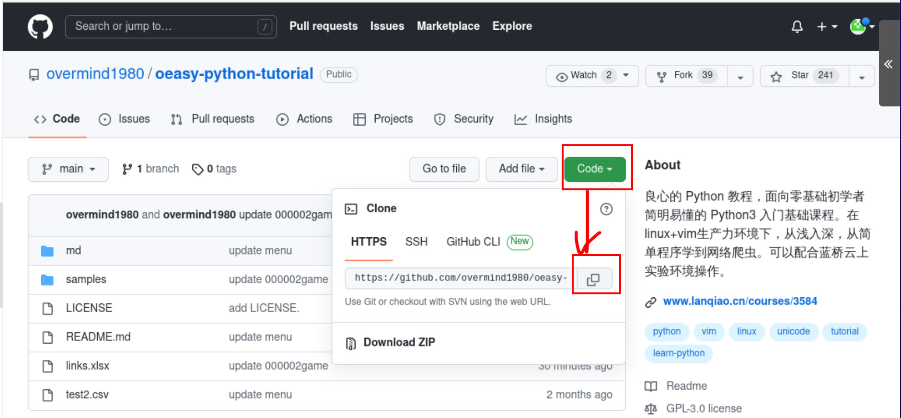Screen dimensions: 901x418
Task: Click the Watch button
Action: (592, 76)
